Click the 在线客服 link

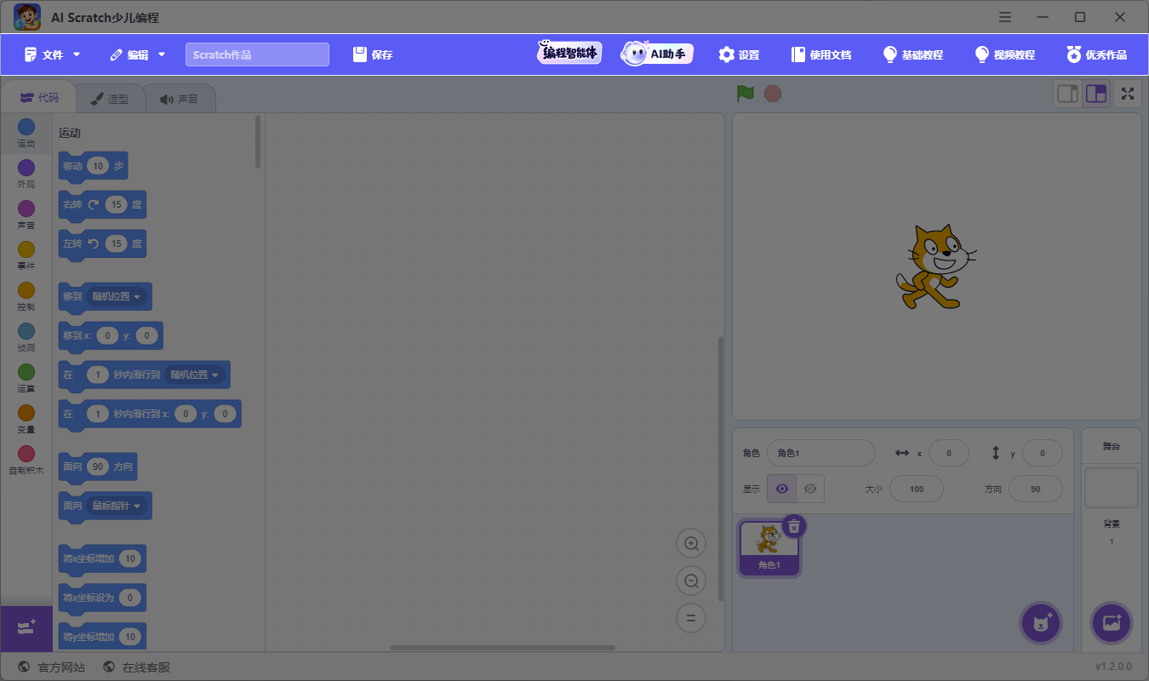pos(136,667)
